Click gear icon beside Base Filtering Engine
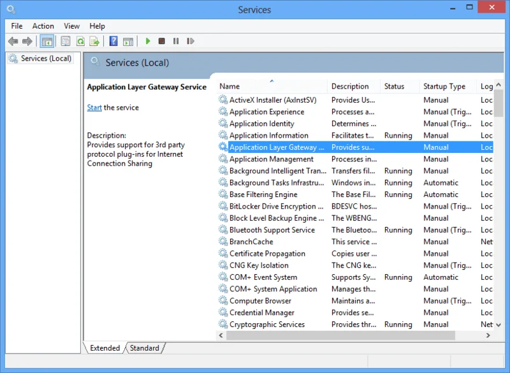Screen dimensions: 510x373 [x=222, y=194]
